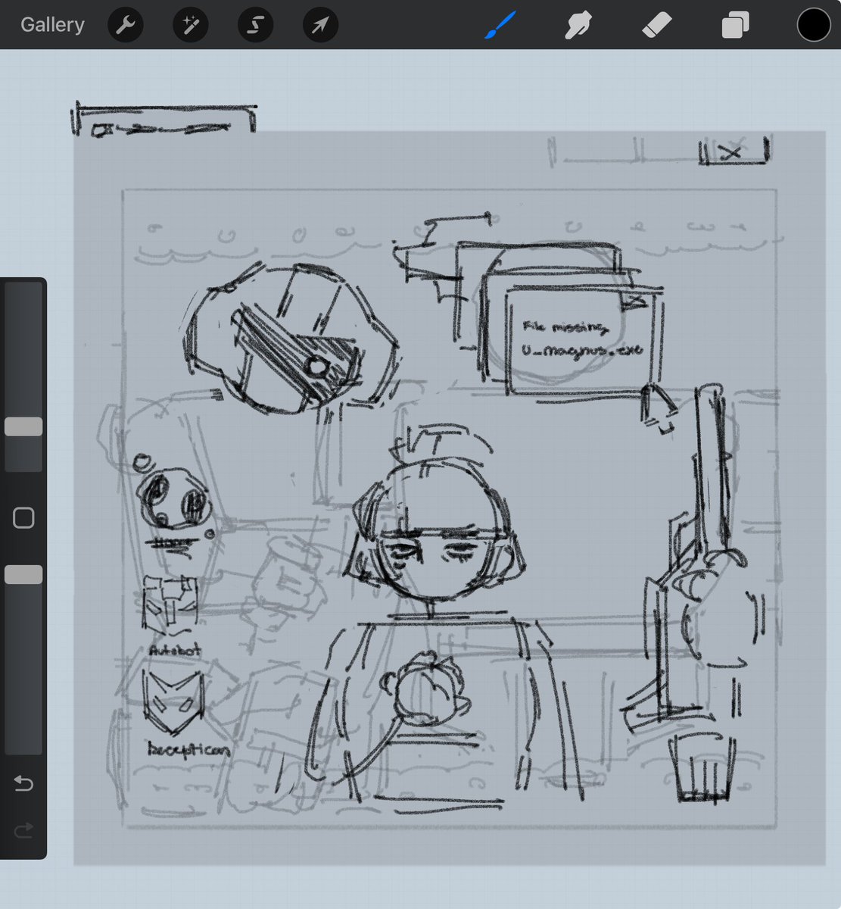Open the color picker swatch
Image resolution: width=841 pixels, height=909 pixels.
coord(813,24)
